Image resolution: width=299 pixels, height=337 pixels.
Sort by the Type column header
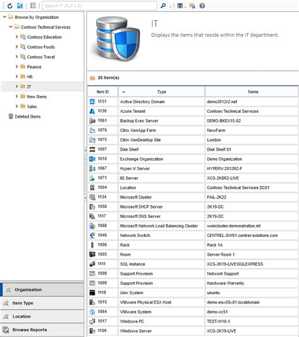(161, 92)
